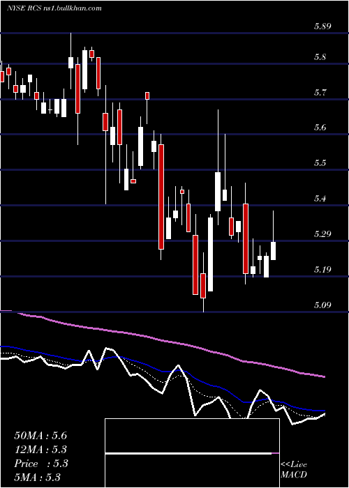Click the last white candlestick on the chart
Image resolution: width=349 pixels, height=488 pixels.
coord(274,251)
